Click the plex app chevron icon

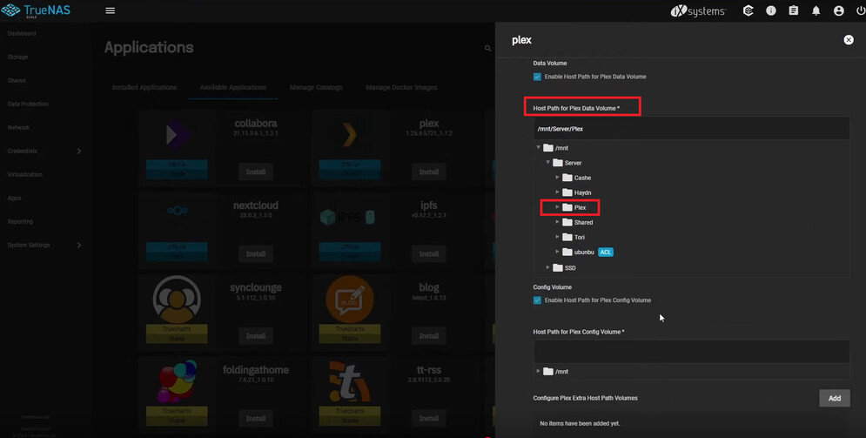pos(349,135)
